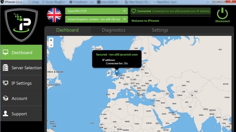Click the EGYPT label on the map

pos(149,111)
